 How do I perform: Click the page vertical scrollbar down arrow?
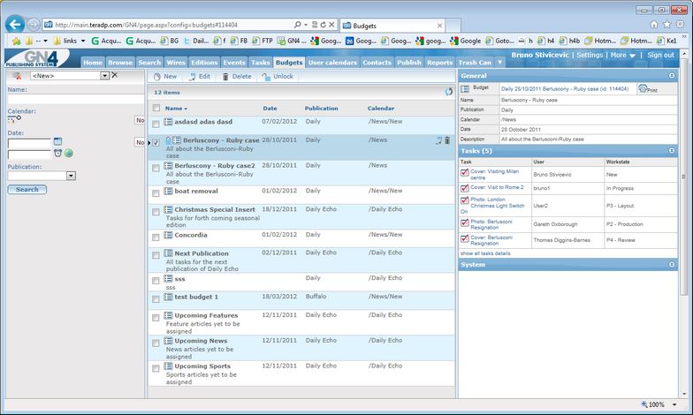coord(684,394)
